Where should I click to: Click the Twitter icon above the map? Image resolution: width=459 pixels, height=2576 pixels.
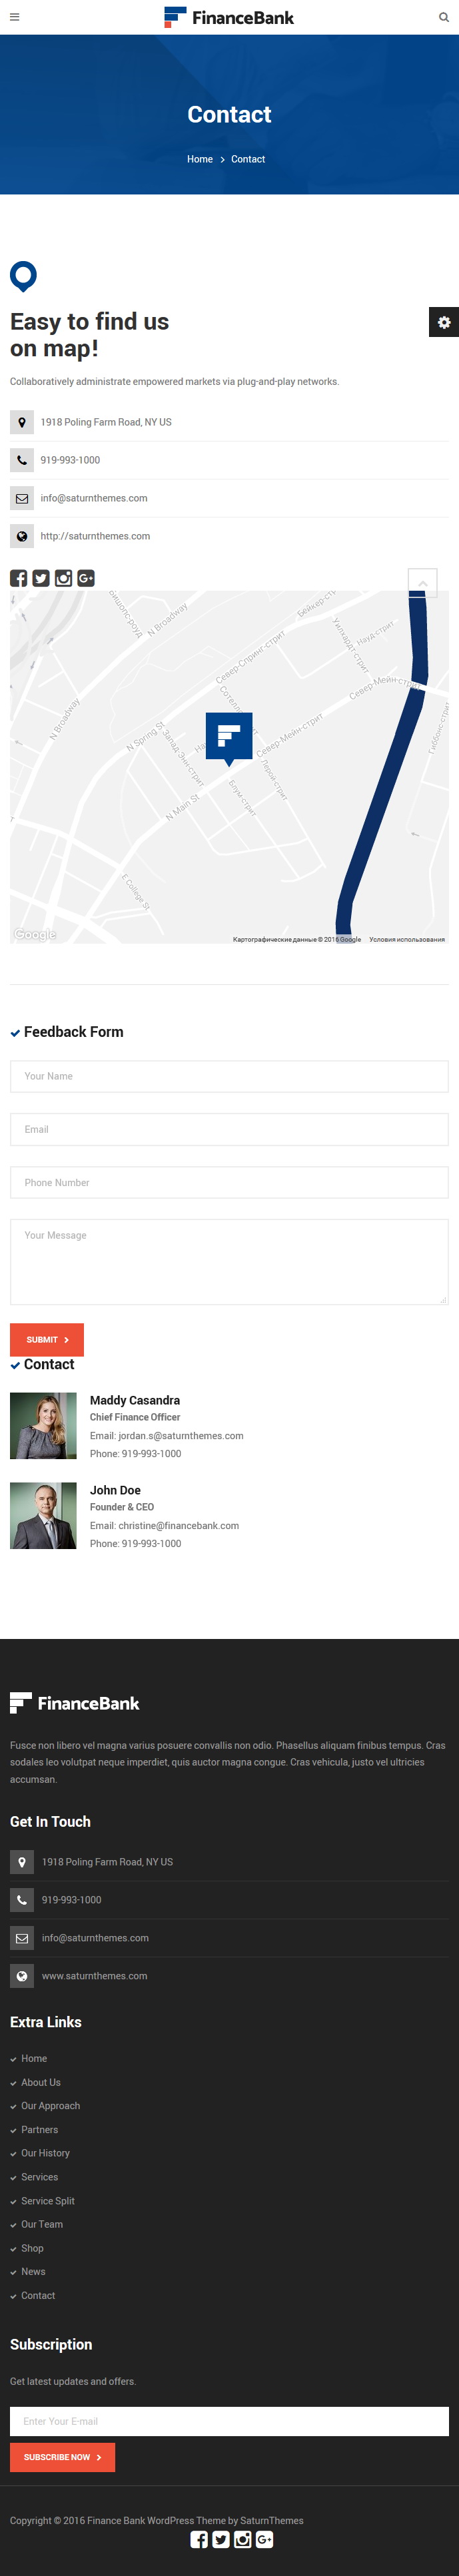pyautogui.click(x=41, y=578)
